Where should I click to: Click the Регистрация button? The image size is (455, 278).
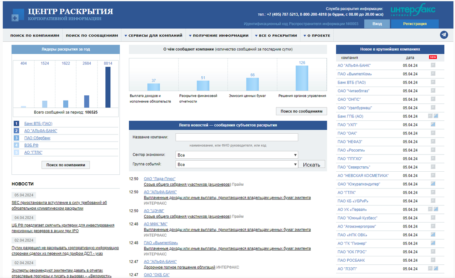[415, 24]
